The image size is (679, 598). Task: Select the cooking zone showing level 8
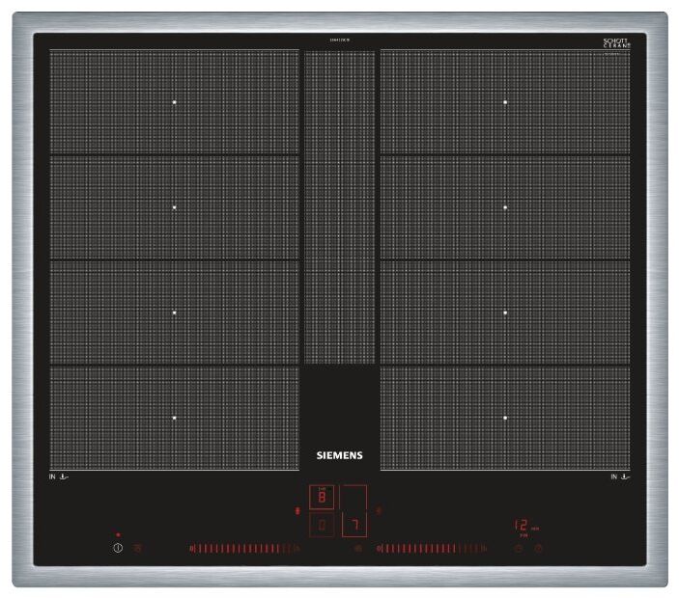tap(322, 498)
